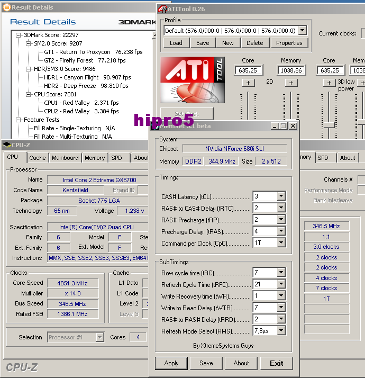
Task: Switch to the Cache tab in CPU-Z
Action: [38, 158]
